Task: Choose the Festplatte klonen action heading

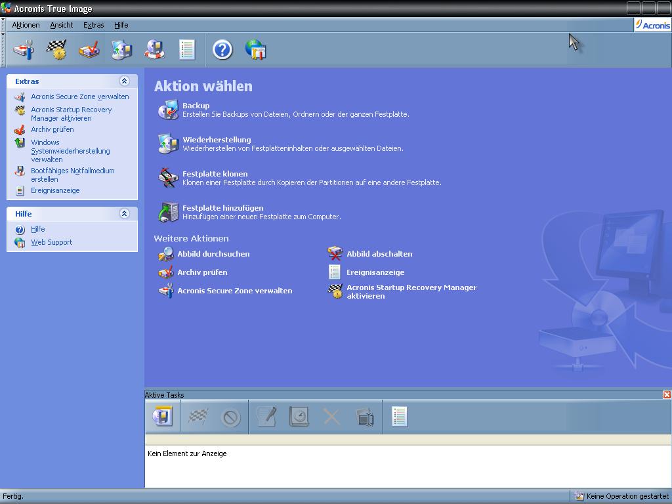Action: (x=215, y=173)
